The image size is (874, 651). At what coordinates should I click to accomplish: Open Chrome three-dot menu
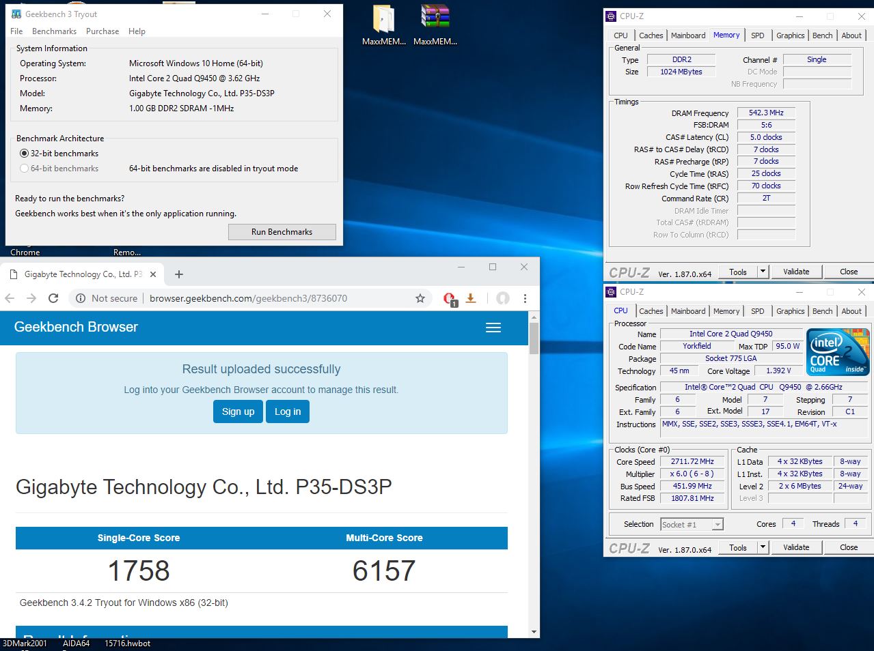click(525, 298)
